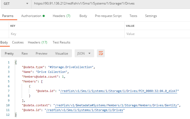Open the Test Results tab
Viewport: 190px width, 119px height.
61,42
